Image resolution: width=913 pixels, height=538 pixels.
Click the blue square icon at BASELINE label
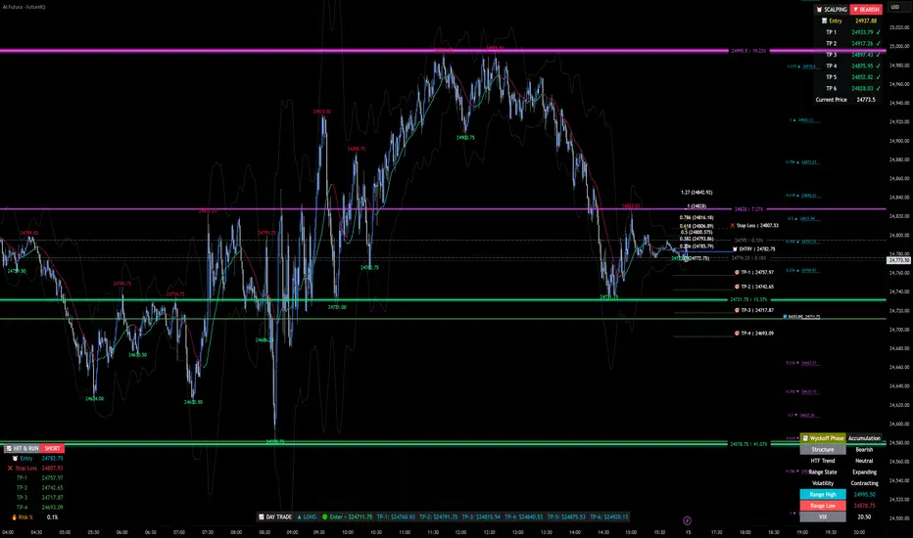(x=785, y=316)
